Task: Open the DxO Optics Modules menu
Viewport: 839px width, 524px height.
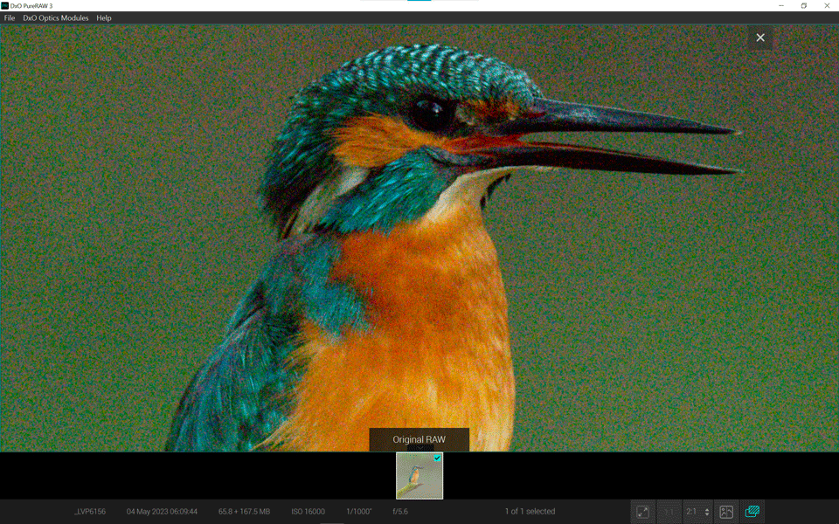Action: (x=56, y=18)
